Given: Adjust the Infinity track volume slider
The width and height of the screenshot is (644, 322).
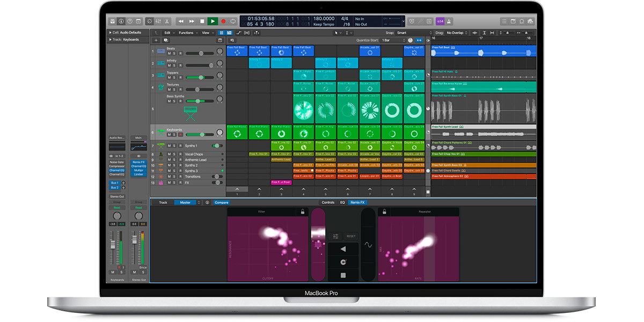Looking at the screenshot, I should click(211, 65).
